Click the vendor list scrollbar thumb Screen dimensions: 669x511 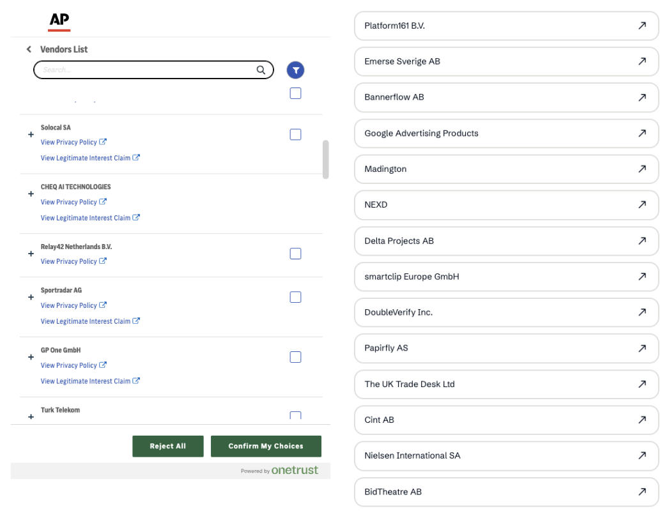(325, 160)
